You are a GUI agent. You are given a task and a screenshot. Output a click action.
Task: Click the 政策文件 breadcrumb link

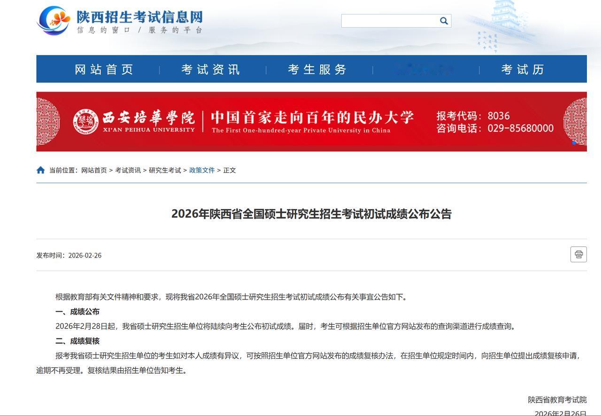(202, 170)
